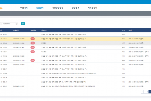The height and width of the screenshot is (101, 151).
Task: Open the calendar icon in the date field
Action: [17, 24]
